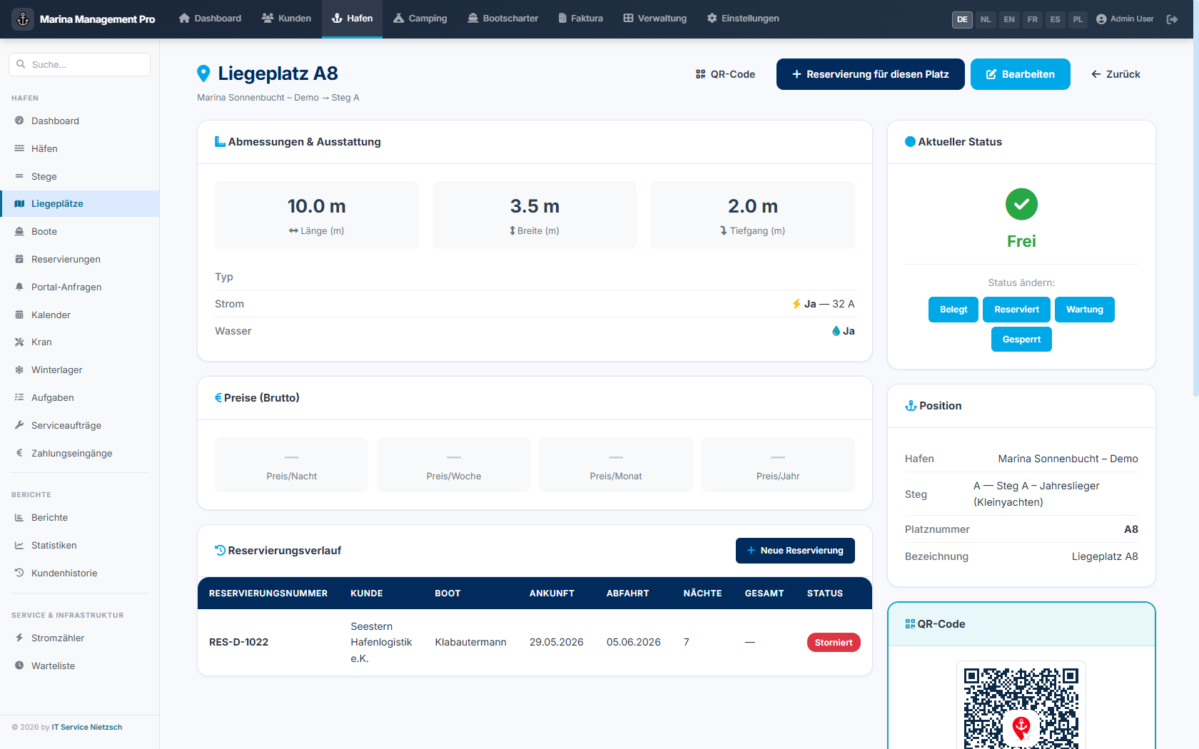This screenshot has width=1199, height=749.
Task: Switch language to EN
Action: click(1009, 19)
